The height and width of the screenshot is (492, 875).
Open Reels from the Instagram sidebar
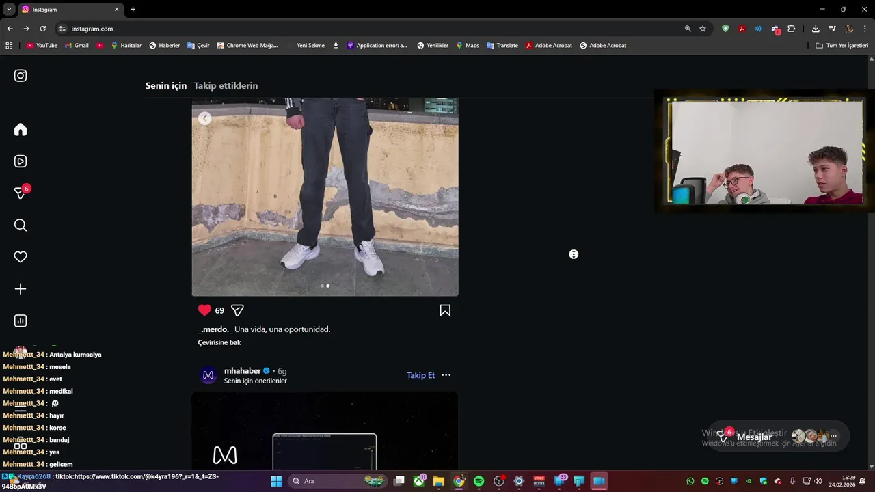21,161
